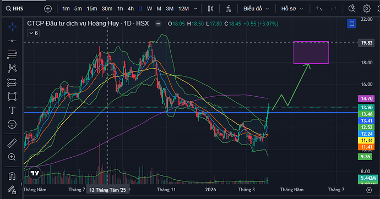Open the indicators fx menu
The height and width of the screenshot is (199, 380).
coord(229,9)
